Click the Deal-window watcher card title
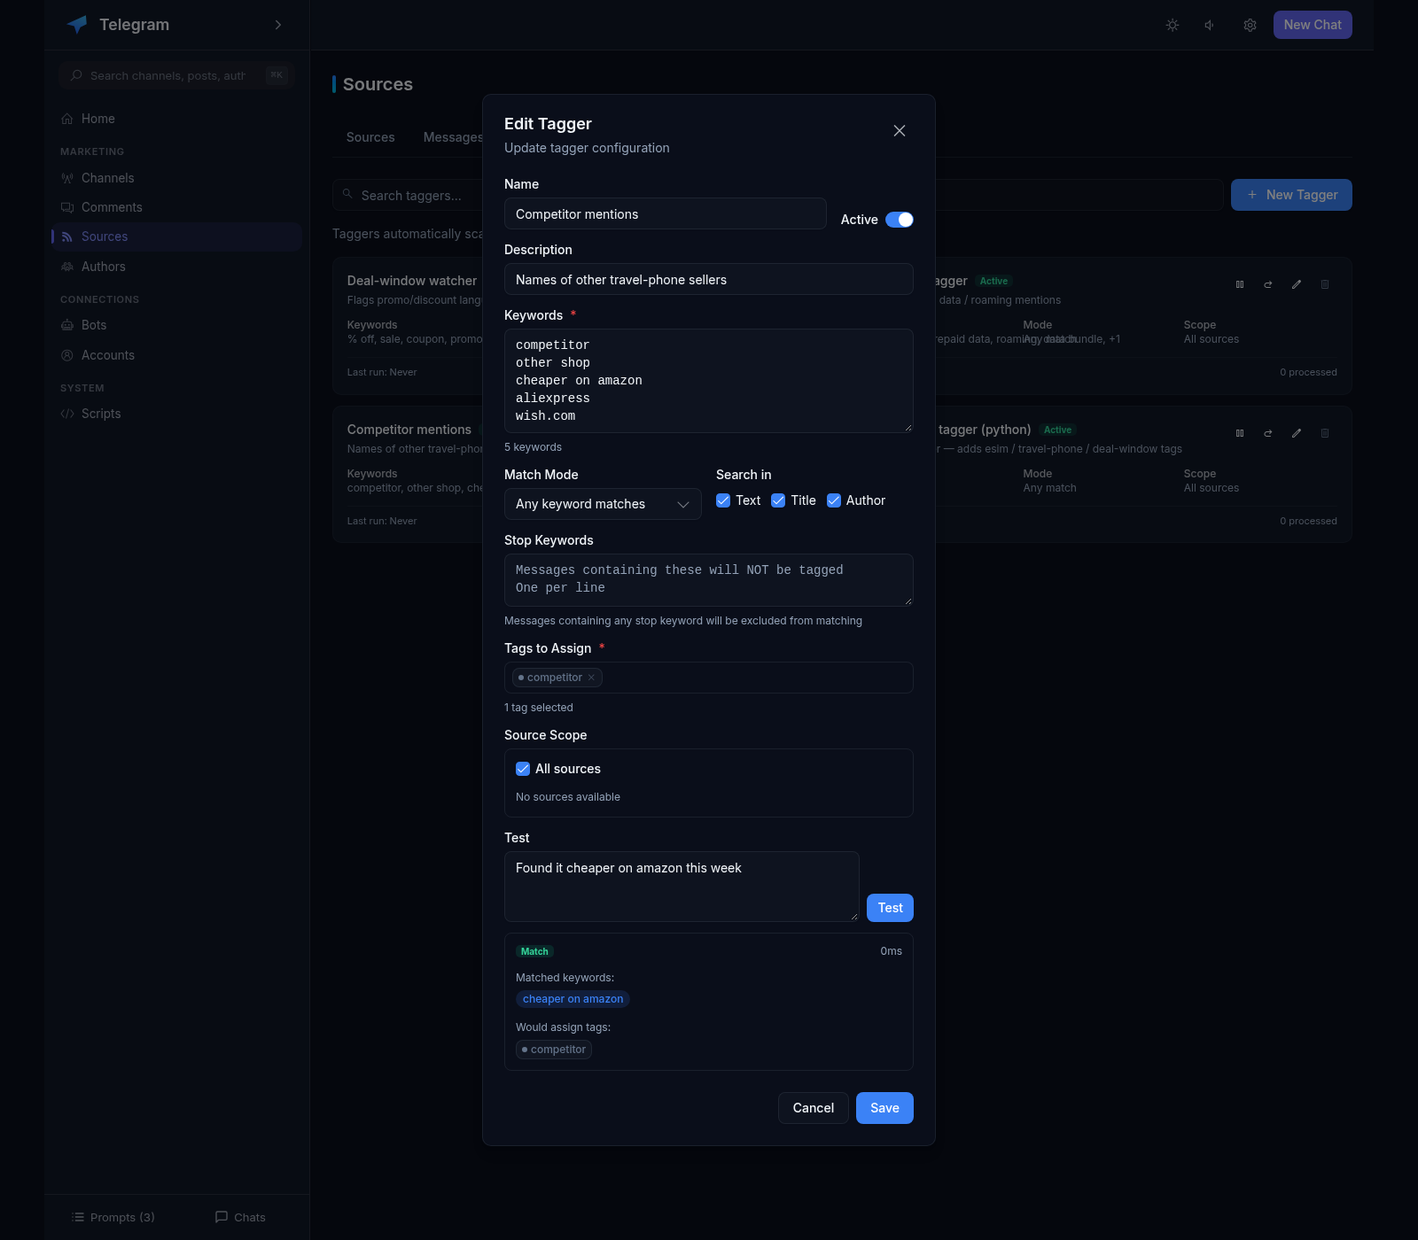1418x1240 pixels. tap(412, 281)
